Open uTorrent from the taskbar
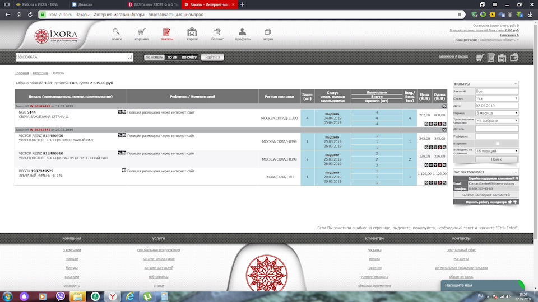Image resolution: width=538 pixels, height=302 pixels. 147,296
